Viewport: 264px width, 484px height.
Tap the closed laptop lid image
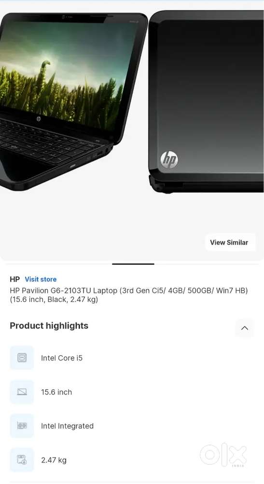click(x=206, y=102)
